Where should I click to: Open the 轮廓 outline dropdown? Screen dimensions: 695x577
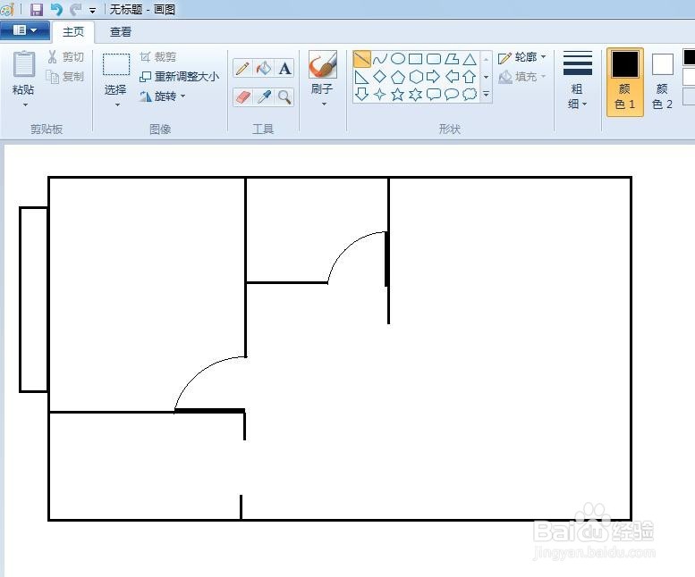pyautogui.click(x=522, y=57)
